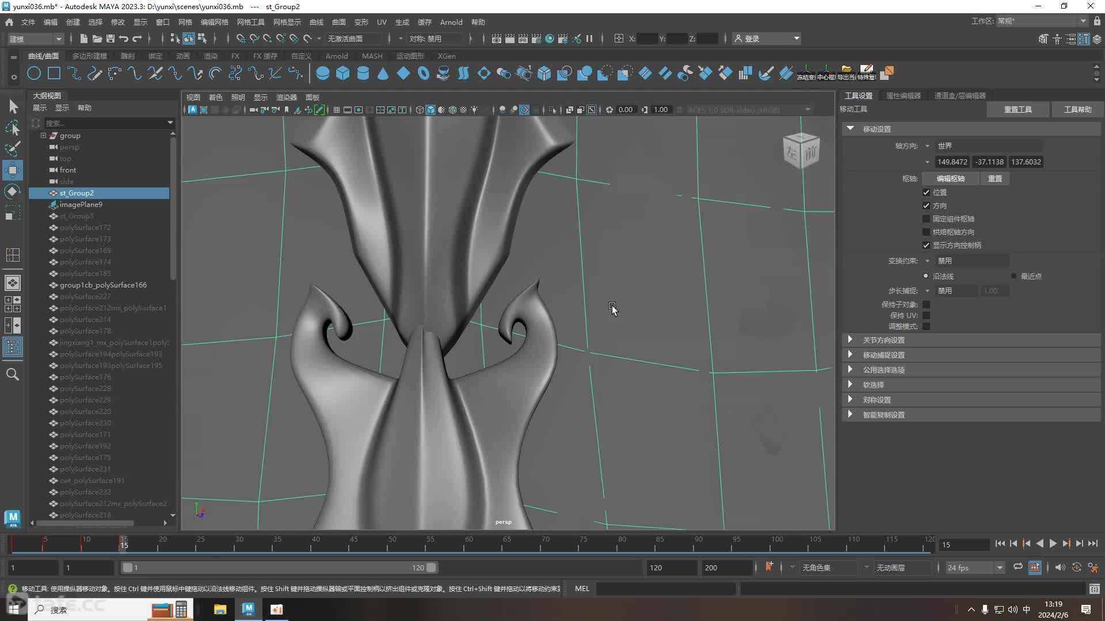Screen dimensions: 1105x621
Task: Click the view cube in viewport
Action: point(801,151)
